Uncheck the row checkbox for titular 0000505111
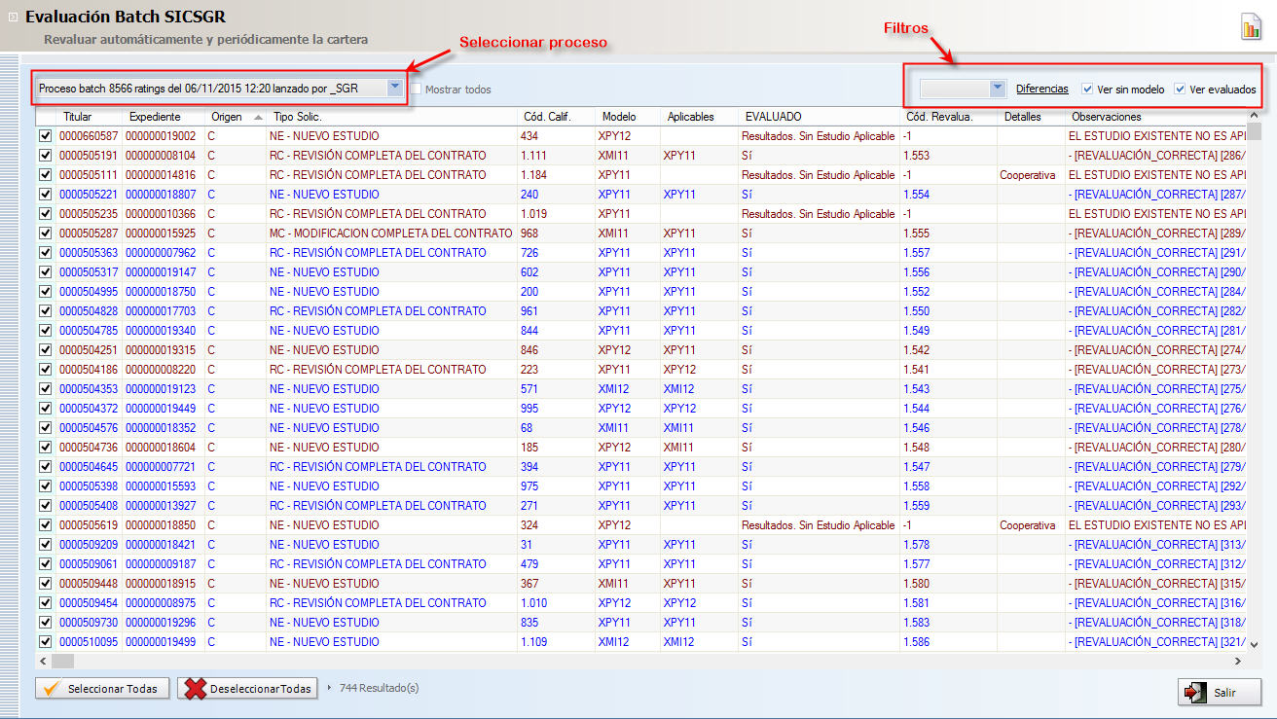Viewport: 1277px width, 719px height. coord(45,175)
